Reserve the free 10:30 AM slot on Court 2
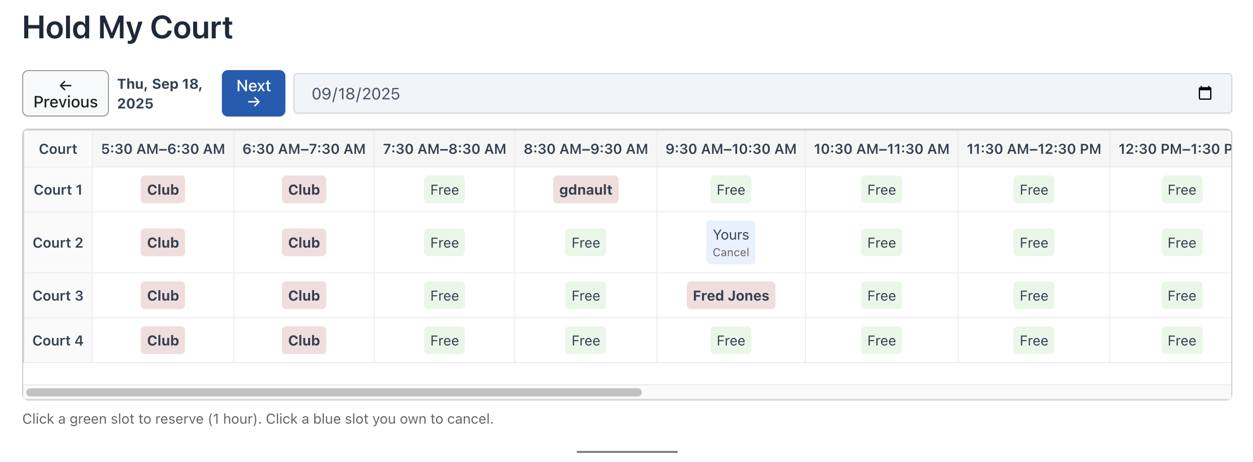This screenshot has height=462, width=1253. (881, 243)
